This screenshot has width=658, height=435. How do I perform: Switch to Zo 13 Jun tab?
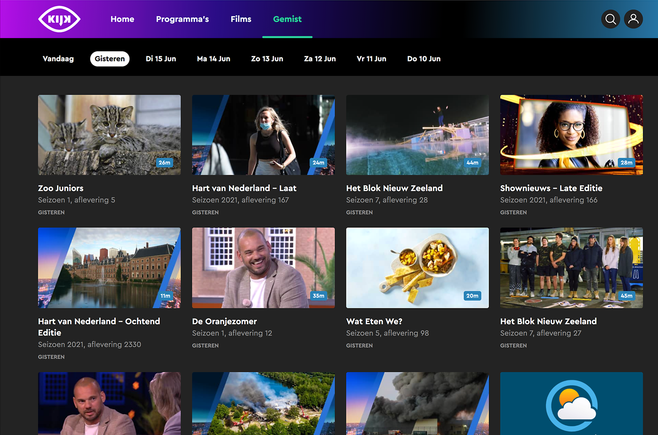click(267, 59)
